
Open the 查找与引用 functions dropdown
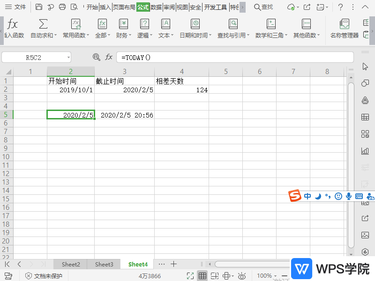[x=233, y=29]
